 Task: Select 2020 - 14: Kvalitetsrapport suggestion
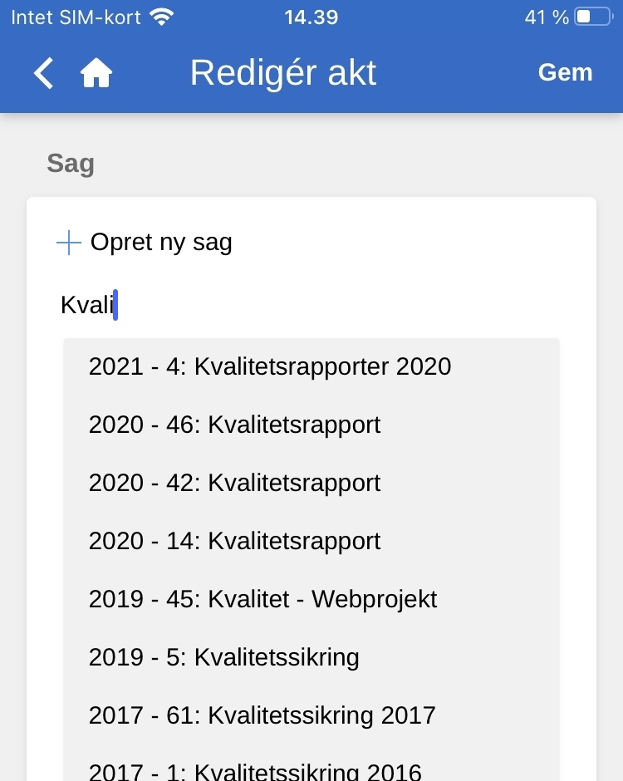[x=235, y=541]
